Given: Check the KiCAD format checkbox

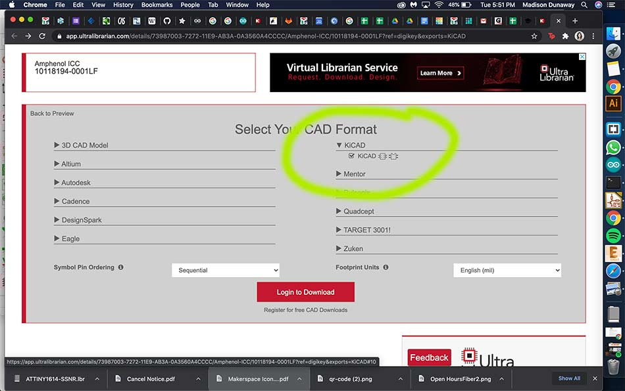Looking at the screenshot, I should pyautogui.click(x=351, y=156).
